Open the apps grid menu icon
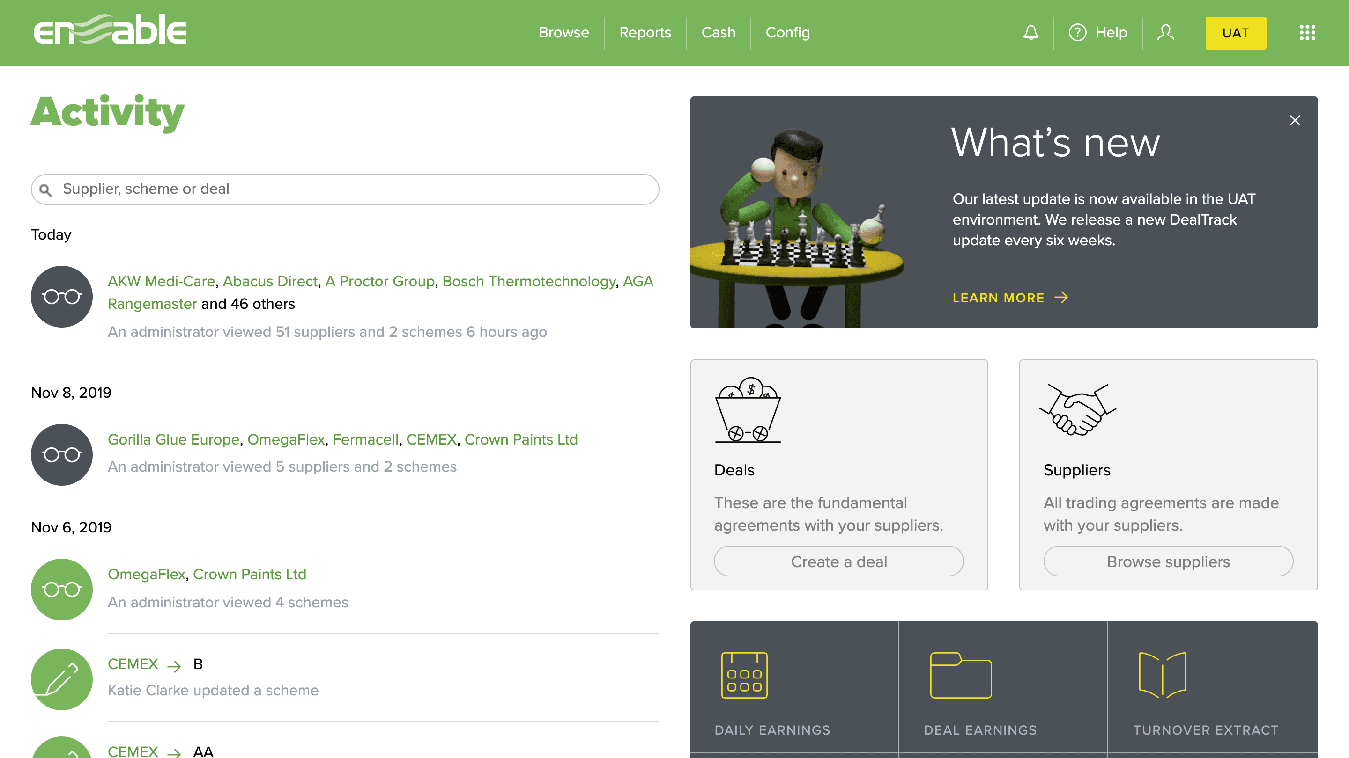1349x758 pixels. [x=1307, y=32]
